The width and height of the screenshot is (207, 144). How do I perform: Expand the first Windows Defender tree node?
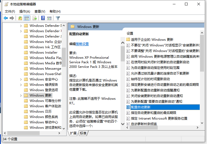click(21, 26)
